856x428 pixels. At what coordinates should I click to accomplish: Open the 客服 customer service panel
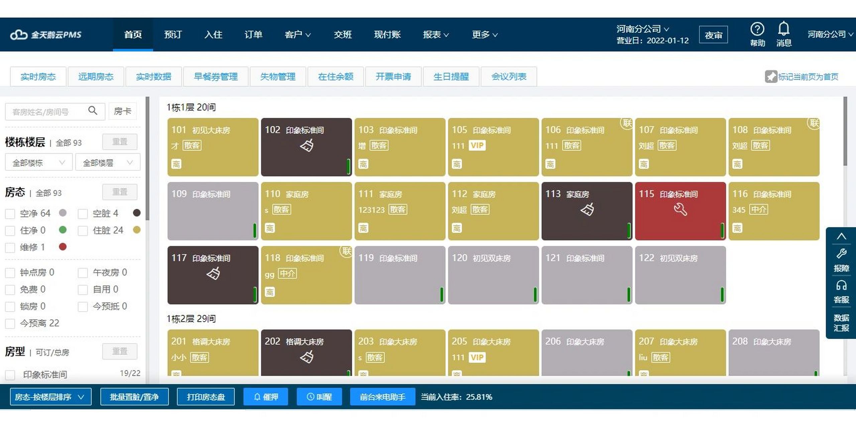coord(842,292)
